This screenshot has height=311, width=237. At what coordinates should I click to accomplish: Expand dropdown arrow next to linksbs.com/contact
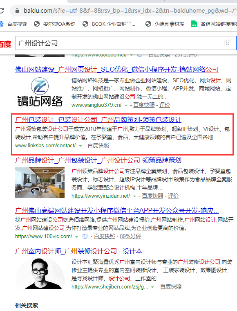click(x=80, y=146)
